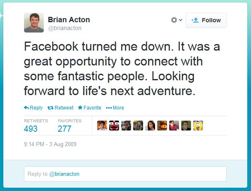Screen dimensions: 251x191
Task: Open the gear settings dropdown
Action: point(177,20)
